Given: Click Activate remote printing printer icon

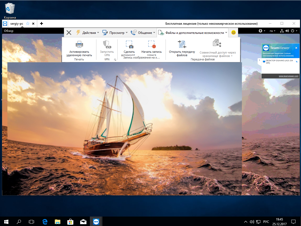Looking at the screenshot, I should click(79, 44).
